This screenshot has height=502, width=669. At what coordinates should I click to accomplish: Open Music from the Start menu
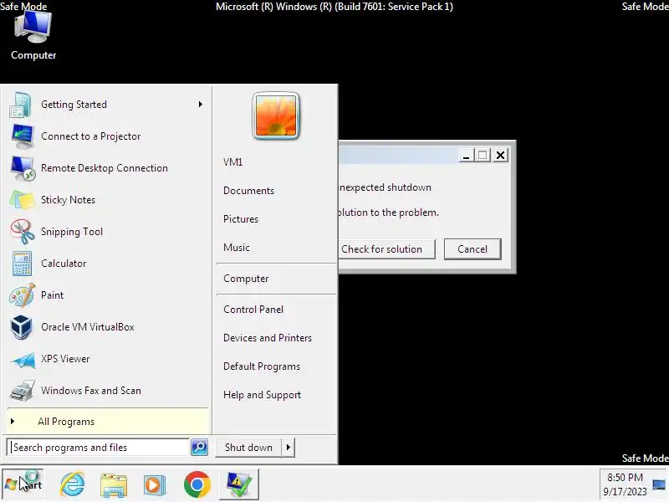coord(237,248)
